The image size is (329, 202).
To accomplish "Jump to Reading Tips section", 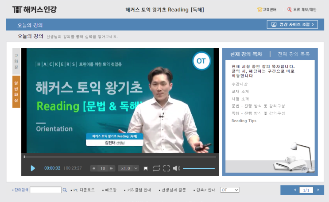I will pyautogui.click(x=244, y=121).
